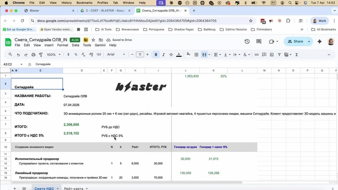This screenshot has width=338, height=190.
Task: Open the Chrome menu in macOS menu bar
Action: [x=19, y=3]
